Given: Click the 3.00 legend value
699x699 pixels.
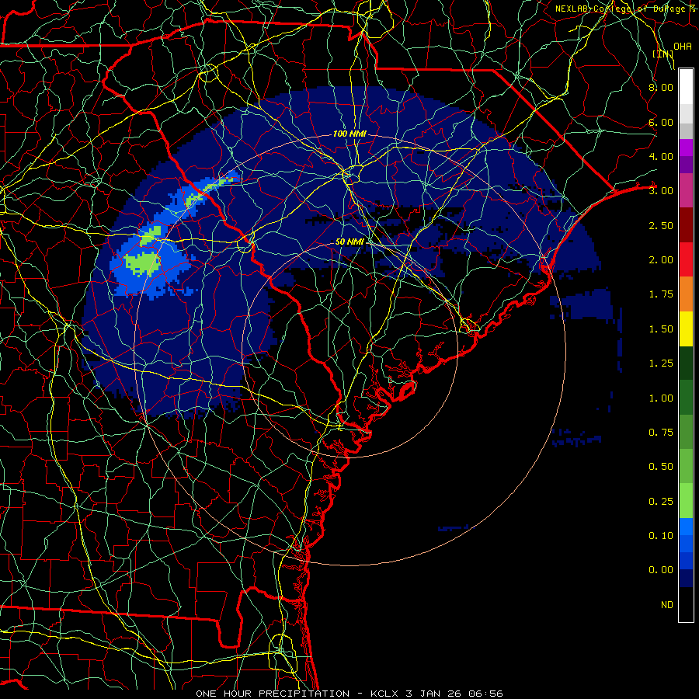Looking at the screenshot, I should [661, 191].
